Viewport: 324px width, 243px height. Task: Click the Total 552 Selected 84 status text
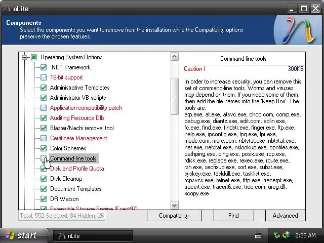[62, 216]
